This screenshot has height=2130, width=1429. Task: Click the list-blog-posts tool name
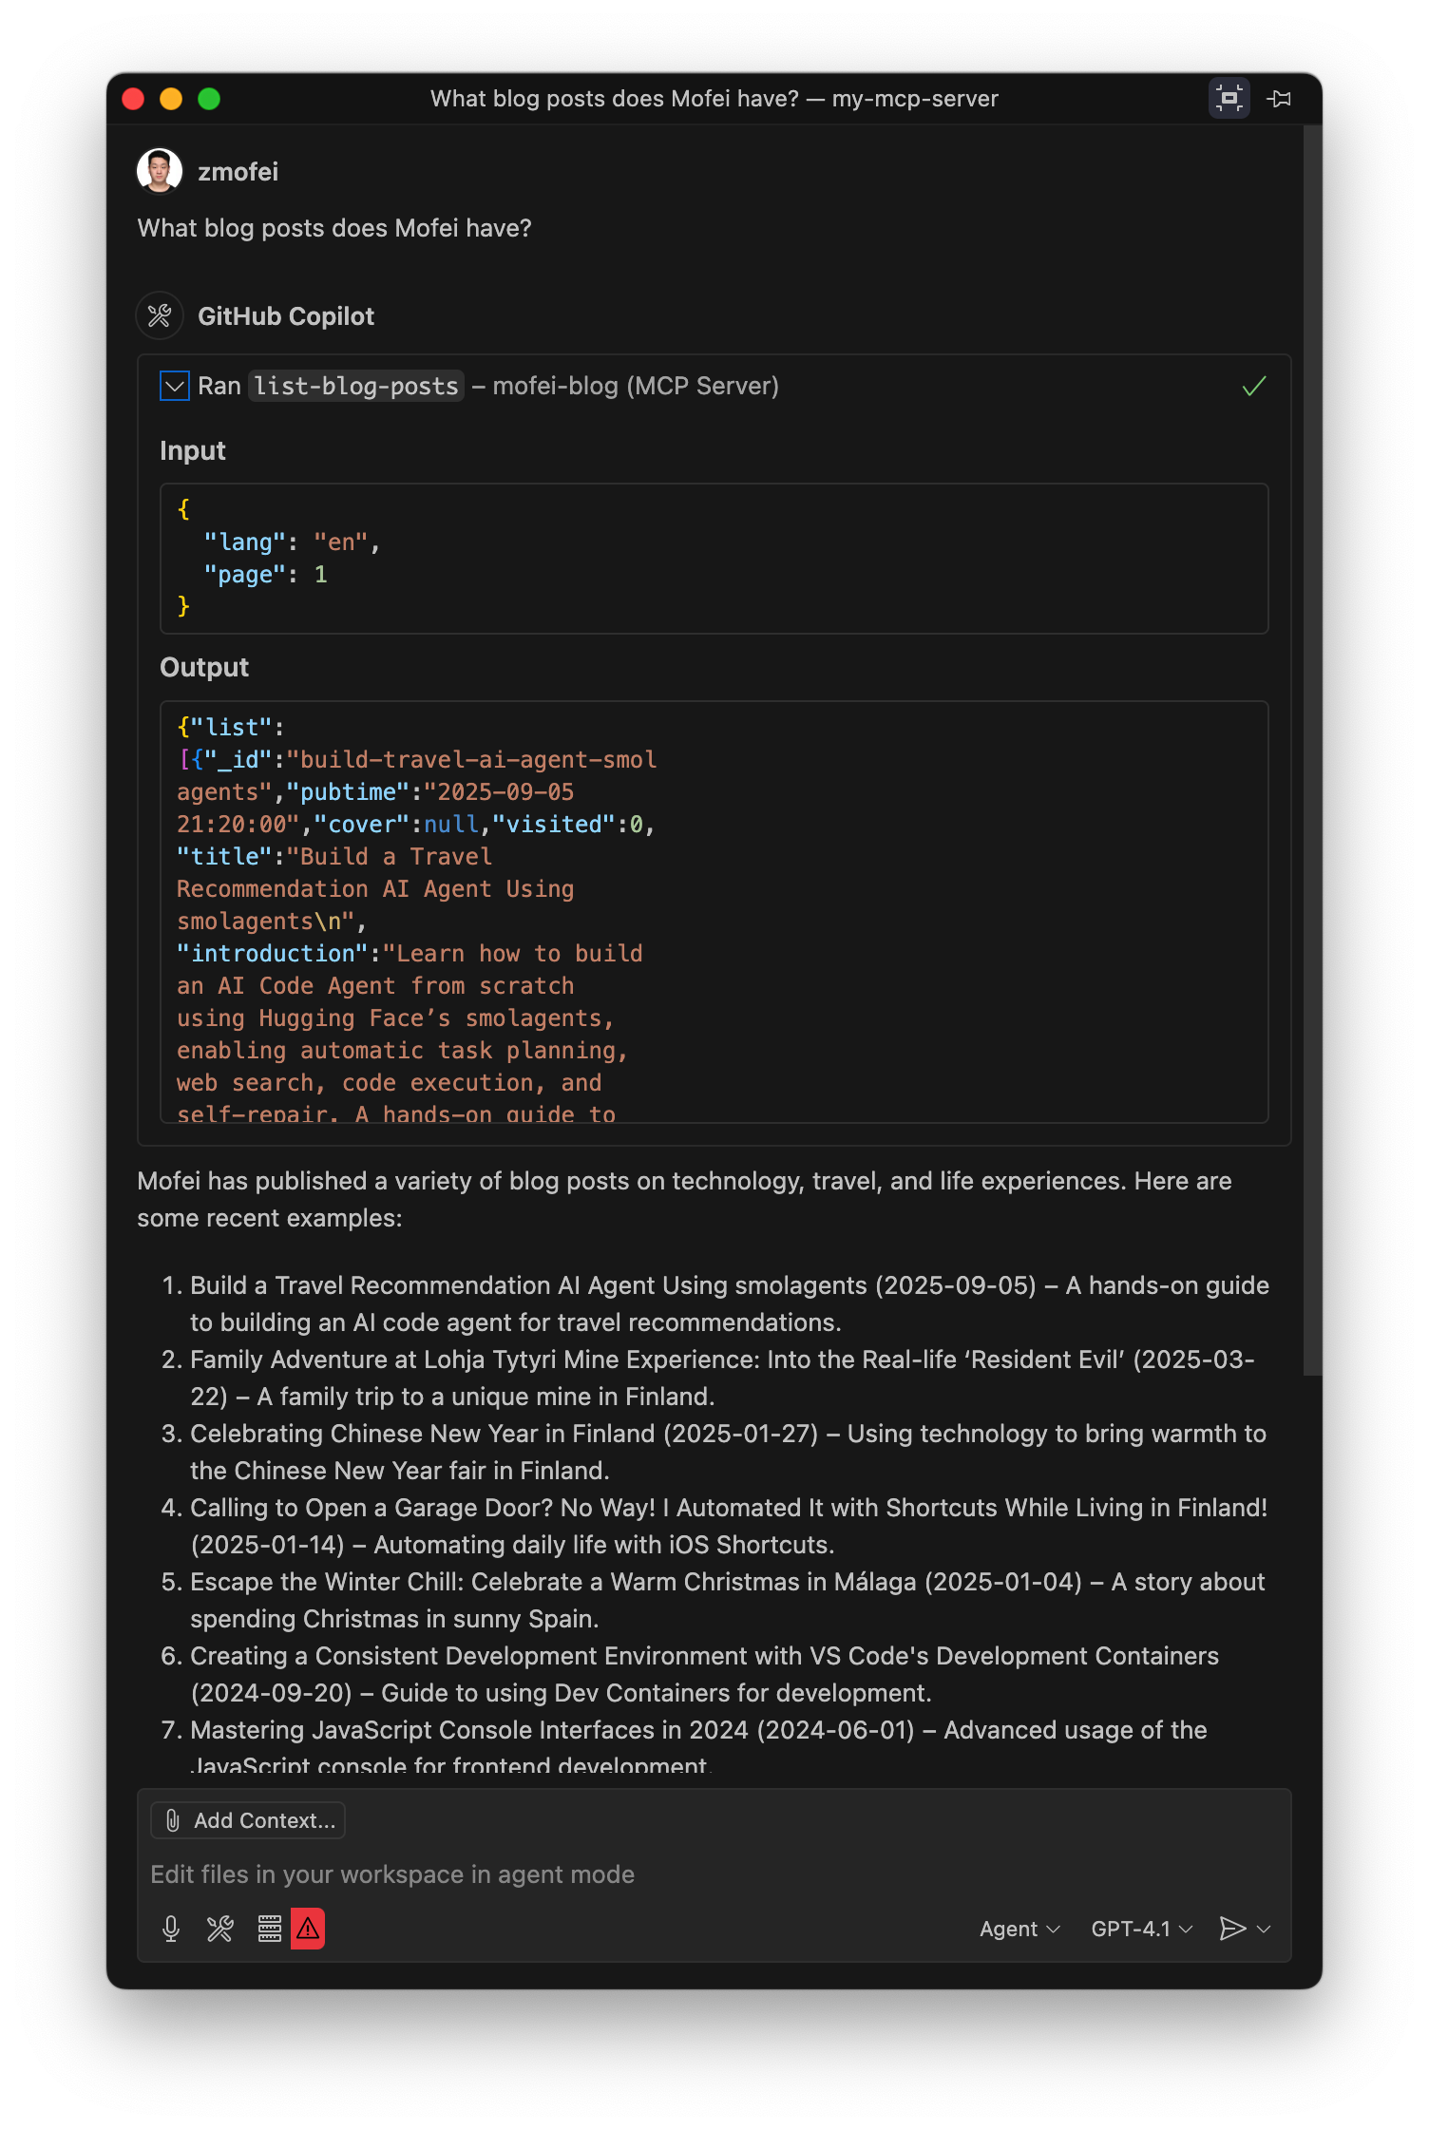356,386
